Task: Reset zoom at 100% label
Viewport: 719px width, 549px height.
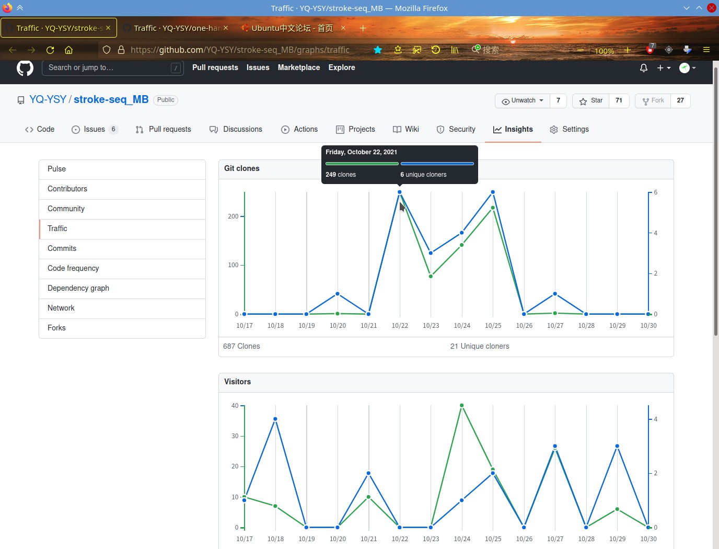Action: [x=605, y=51]
